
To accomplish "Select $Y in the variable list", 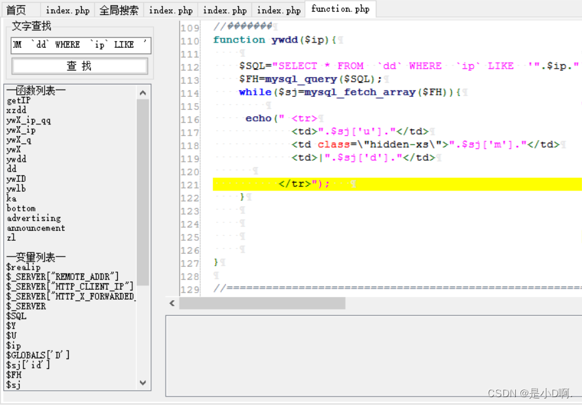I will pyautogui.click(x=11, y=326).
